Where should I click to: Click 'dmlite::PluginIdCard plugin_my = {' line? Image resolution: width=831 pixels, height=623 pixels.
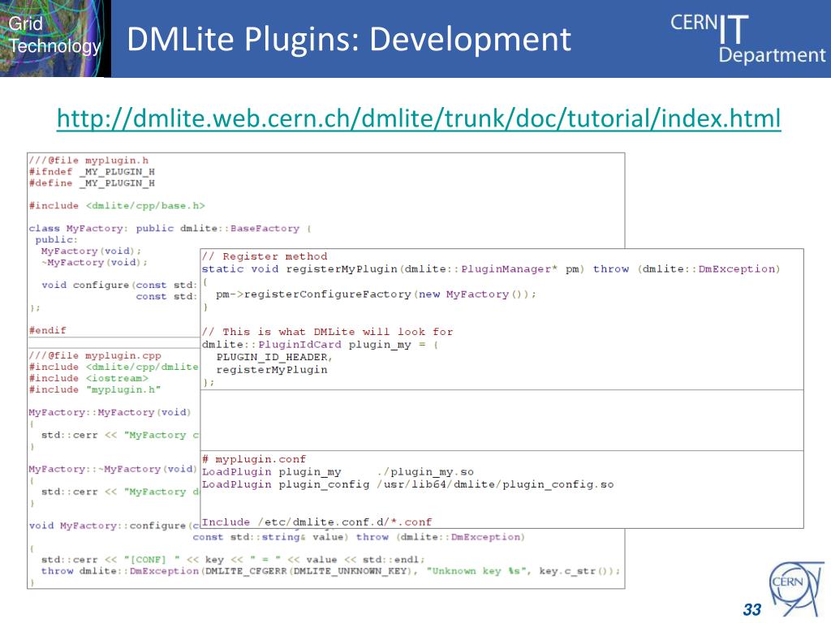tap(320, 345)
